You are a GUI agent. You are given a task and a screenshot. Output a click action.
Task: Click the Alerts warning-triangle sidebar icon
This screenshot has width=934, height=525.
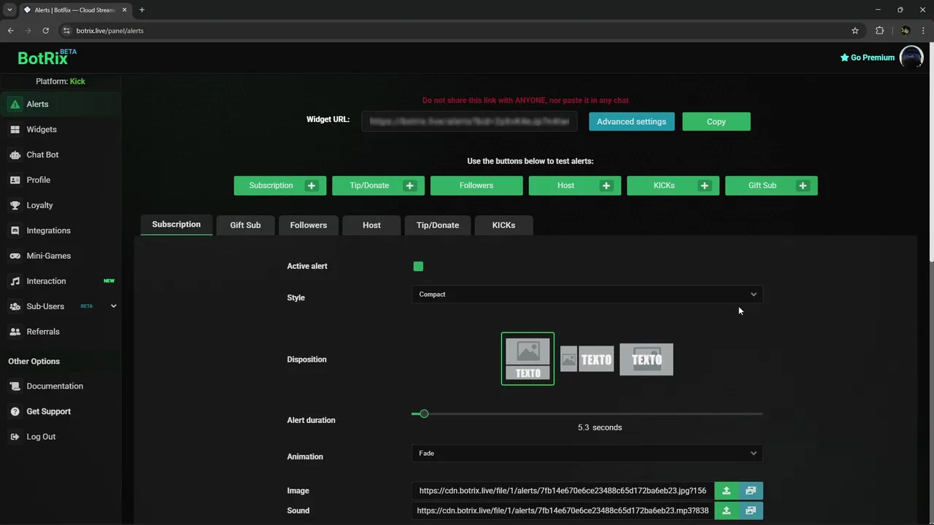click(x=15, y=104)
